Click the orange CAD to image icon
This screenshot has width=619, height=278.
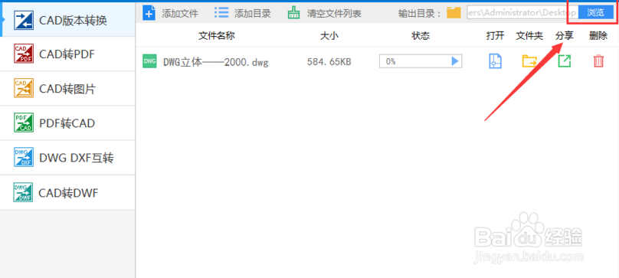(x=24, y=89)
